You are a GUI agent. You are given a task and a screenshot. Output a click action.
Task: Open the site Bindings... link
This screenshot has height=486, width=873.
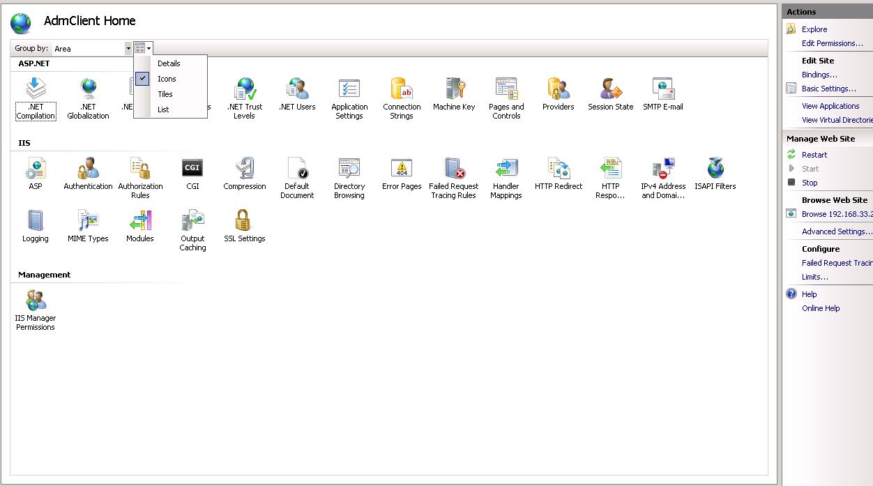tap(819, 75)
